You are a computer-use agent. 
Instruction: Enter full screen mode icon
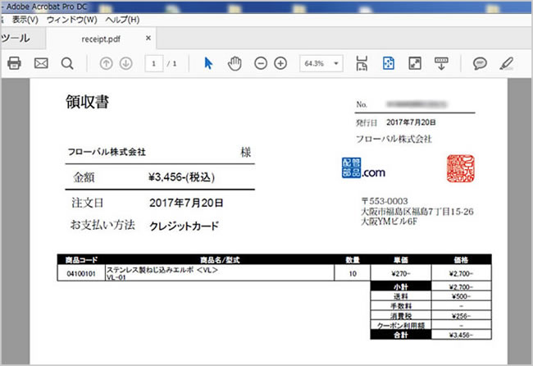415,63
